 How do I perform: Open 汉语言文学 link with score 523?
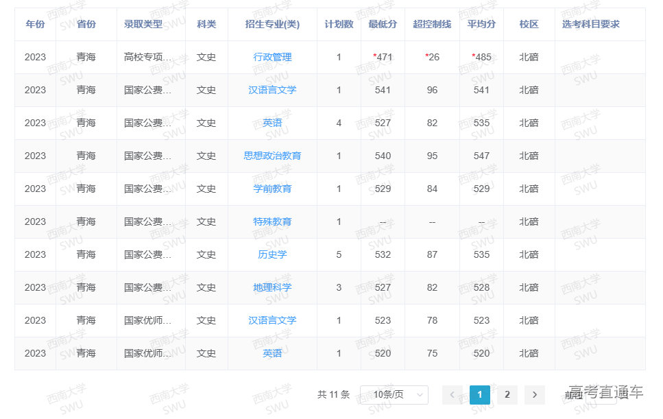click(272, 320)
